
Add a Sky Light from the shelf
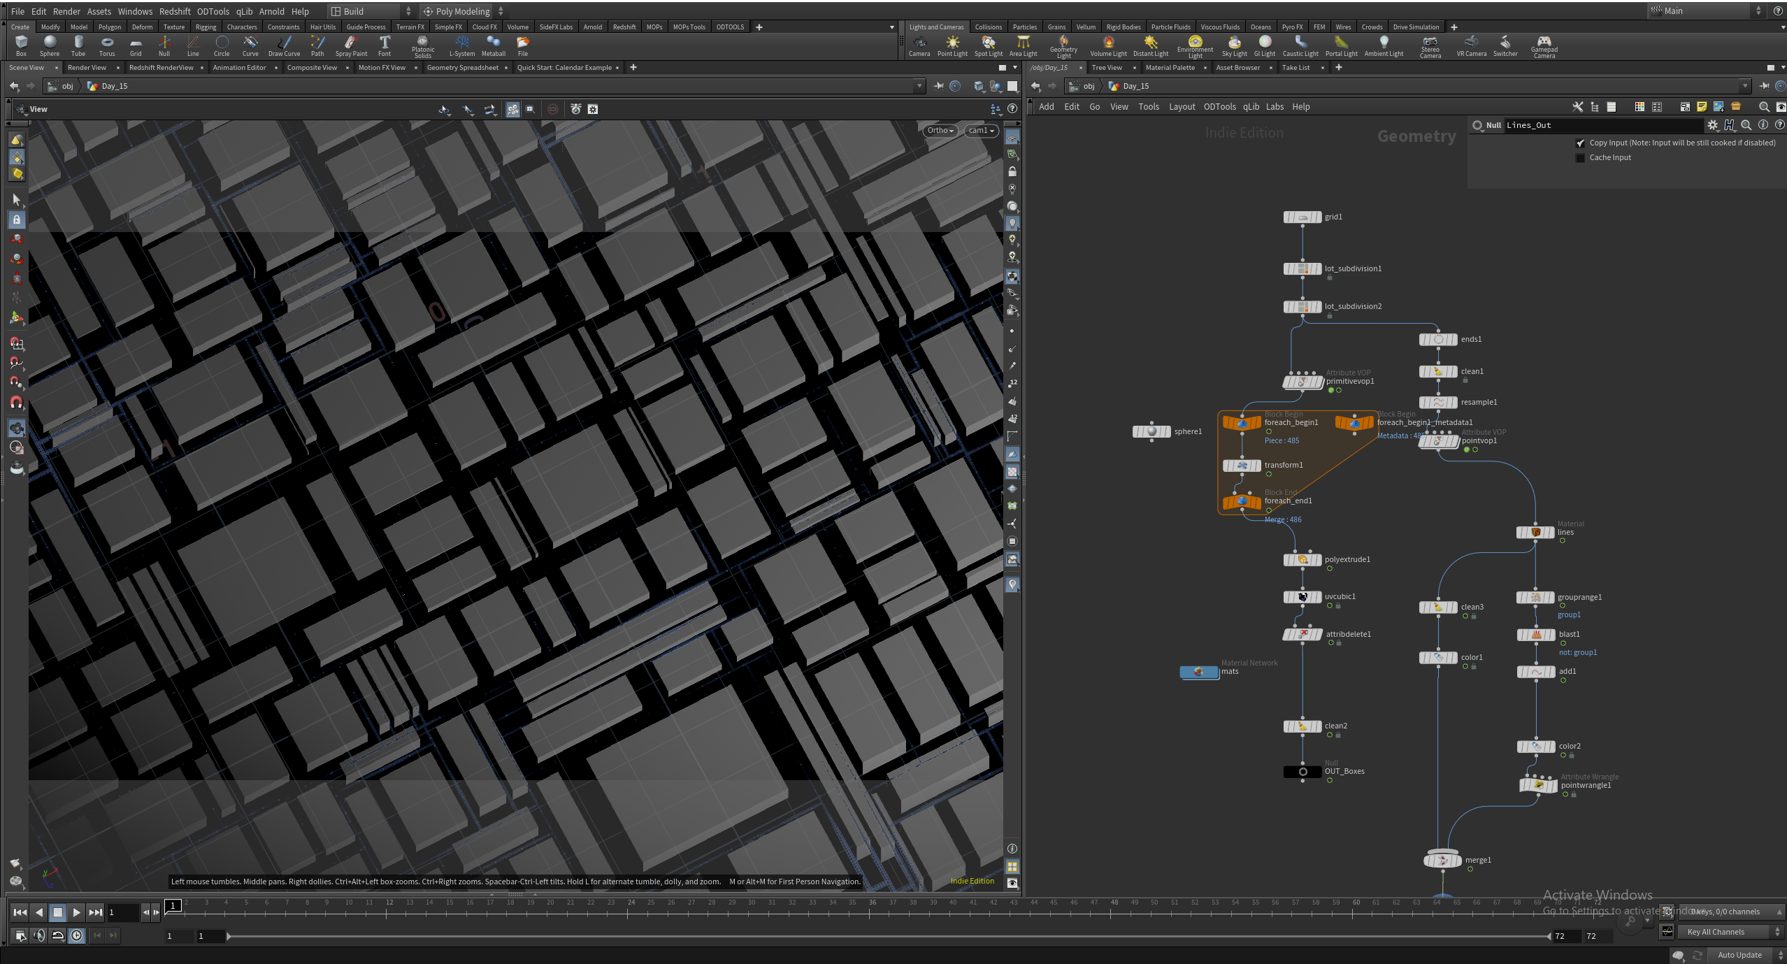click(1234, 46)
